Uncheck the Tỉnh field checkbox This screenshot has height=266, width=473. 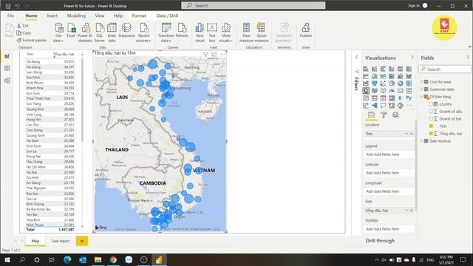click(x=431, y=126)
